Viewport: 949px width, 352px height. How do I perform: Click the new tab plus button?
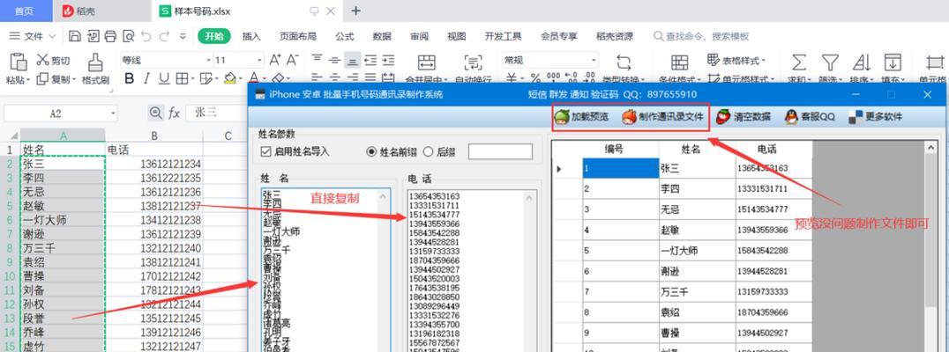[356, 11]
